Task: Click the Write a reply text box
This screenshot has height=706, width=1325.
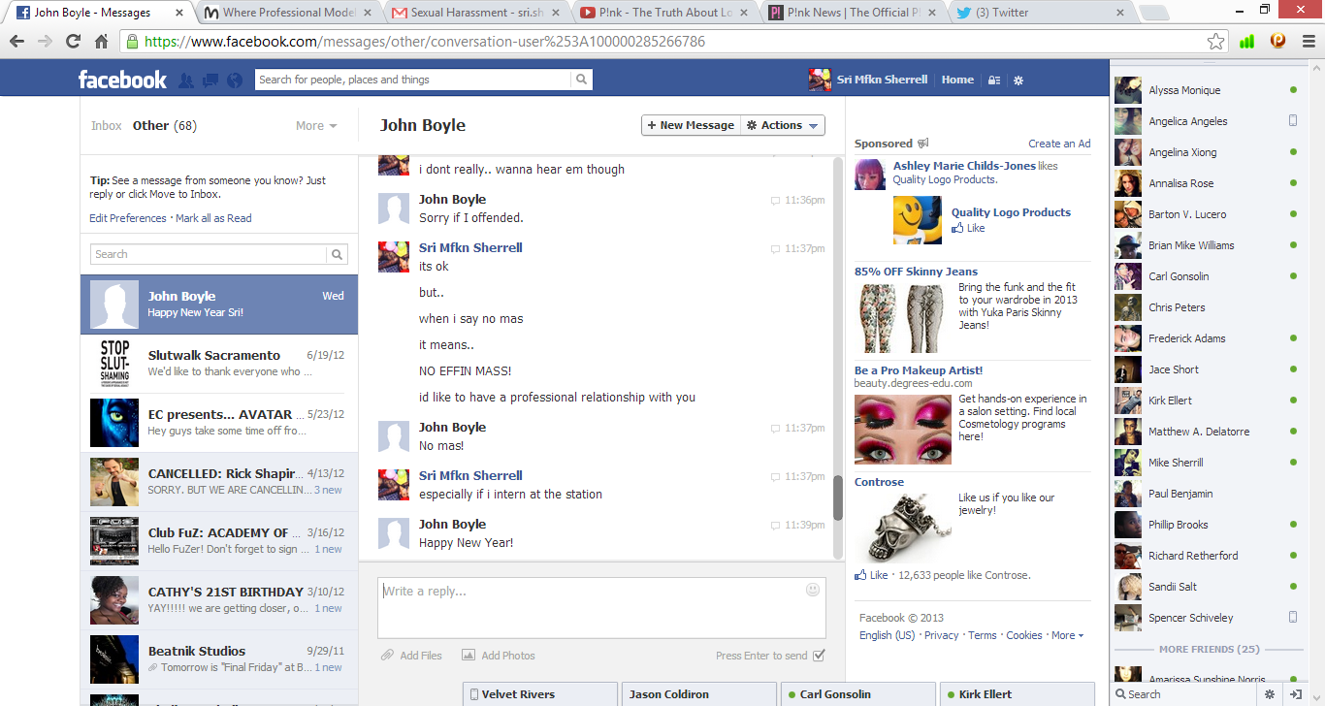Action: (592, 606)
